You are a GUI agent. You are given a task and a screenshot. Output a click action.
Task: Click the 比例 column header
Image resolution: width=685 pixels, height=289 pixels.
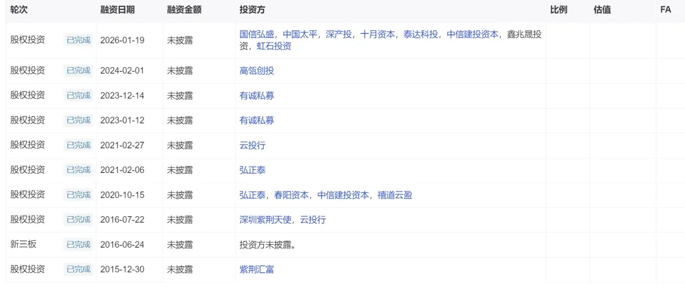click(559, 10)
